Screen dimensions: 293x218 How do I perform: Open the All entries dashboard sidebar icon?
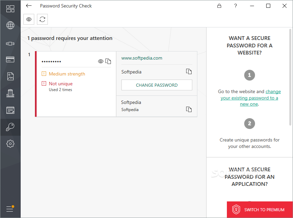pos(10,9)
